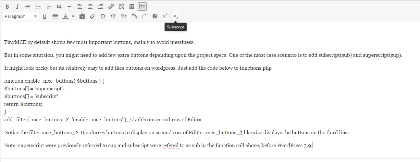Viewport: 420px width, 162px height.
Task: Insert a numbered list
Action: click(49, 6)
